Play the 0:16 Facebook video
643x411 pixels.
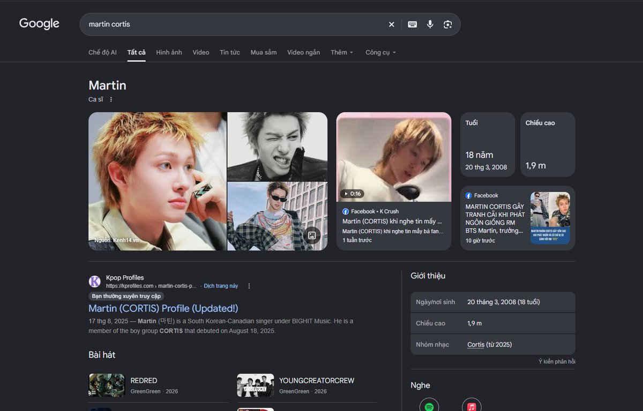394,157
